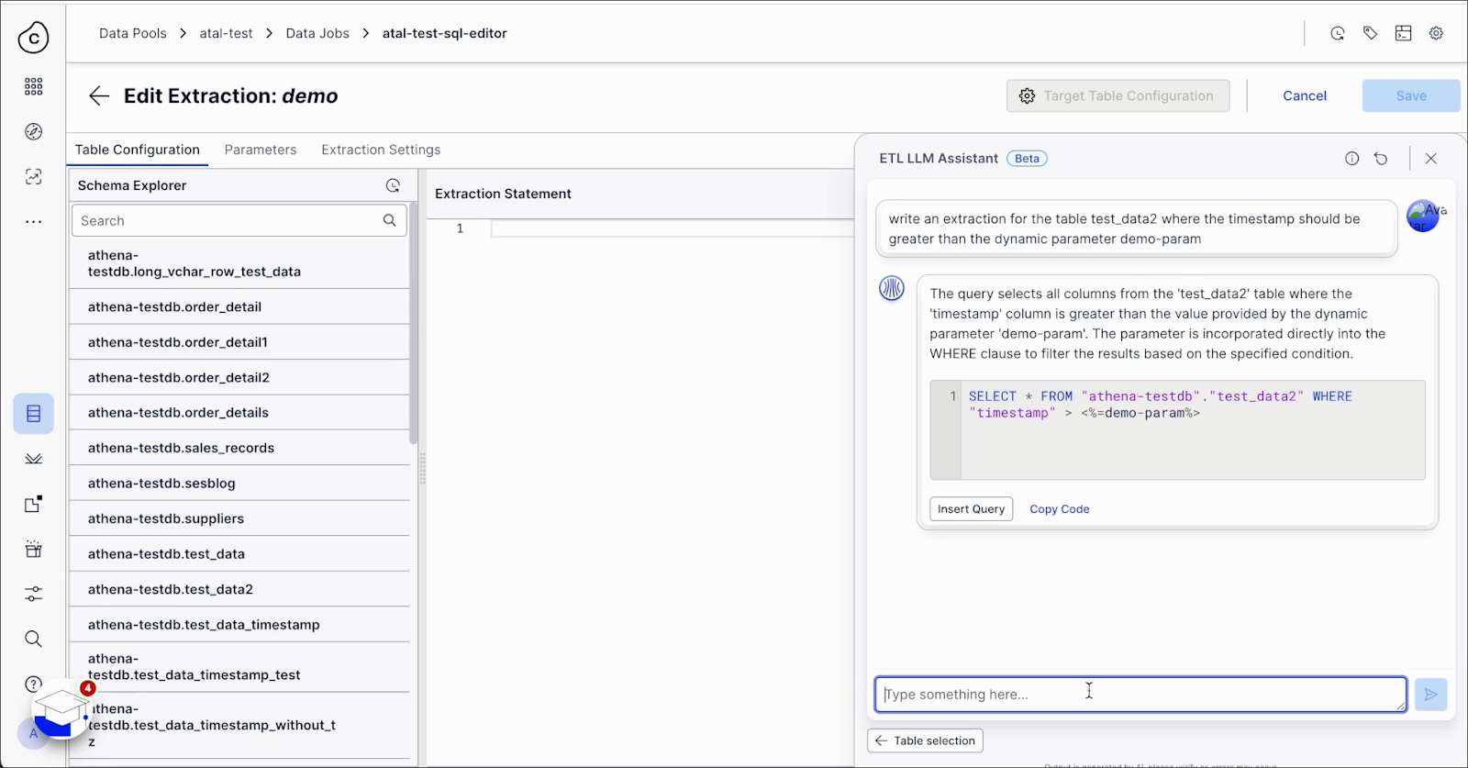
Task: Open the assistant info icon
Action: (x=1351, y=159)
